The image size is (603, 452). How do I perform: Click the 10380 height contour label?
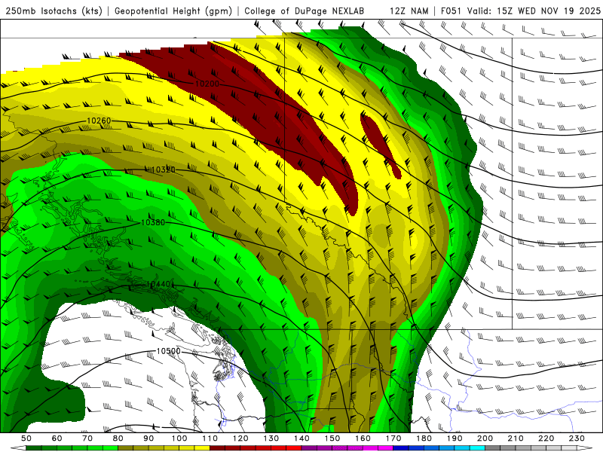pos(153,222)
